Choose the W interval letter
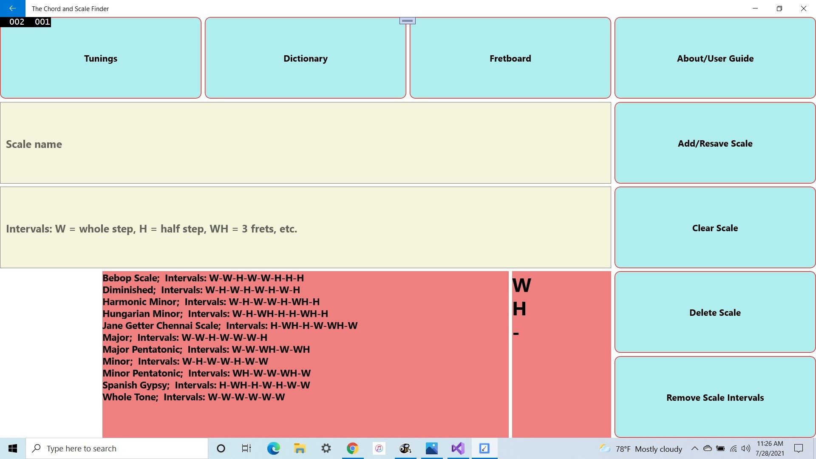 (521, 285)
